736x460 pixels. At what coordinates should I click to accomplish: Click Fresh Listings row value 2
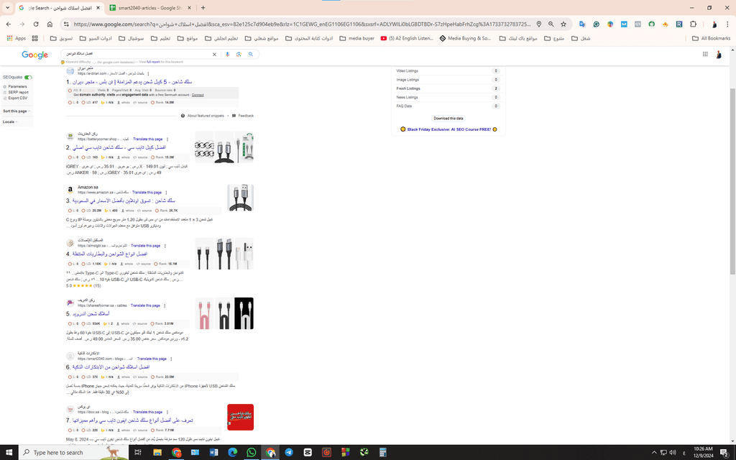click(x=496, y=88)
